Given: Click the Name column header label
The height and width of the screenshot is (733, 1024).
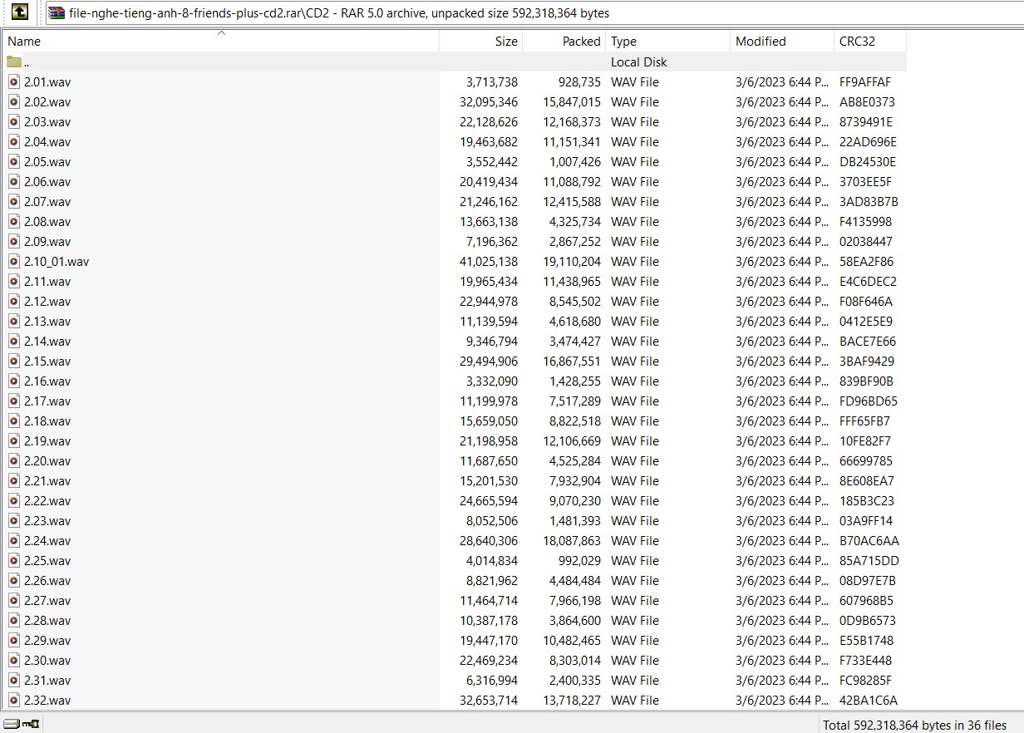Looking at the screenshot, I should coord(24,42).
